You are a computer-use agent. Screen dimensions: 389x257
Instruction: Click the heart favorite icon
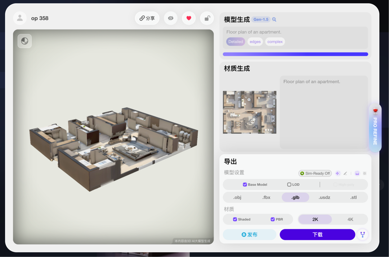click(x=189, y=18)
